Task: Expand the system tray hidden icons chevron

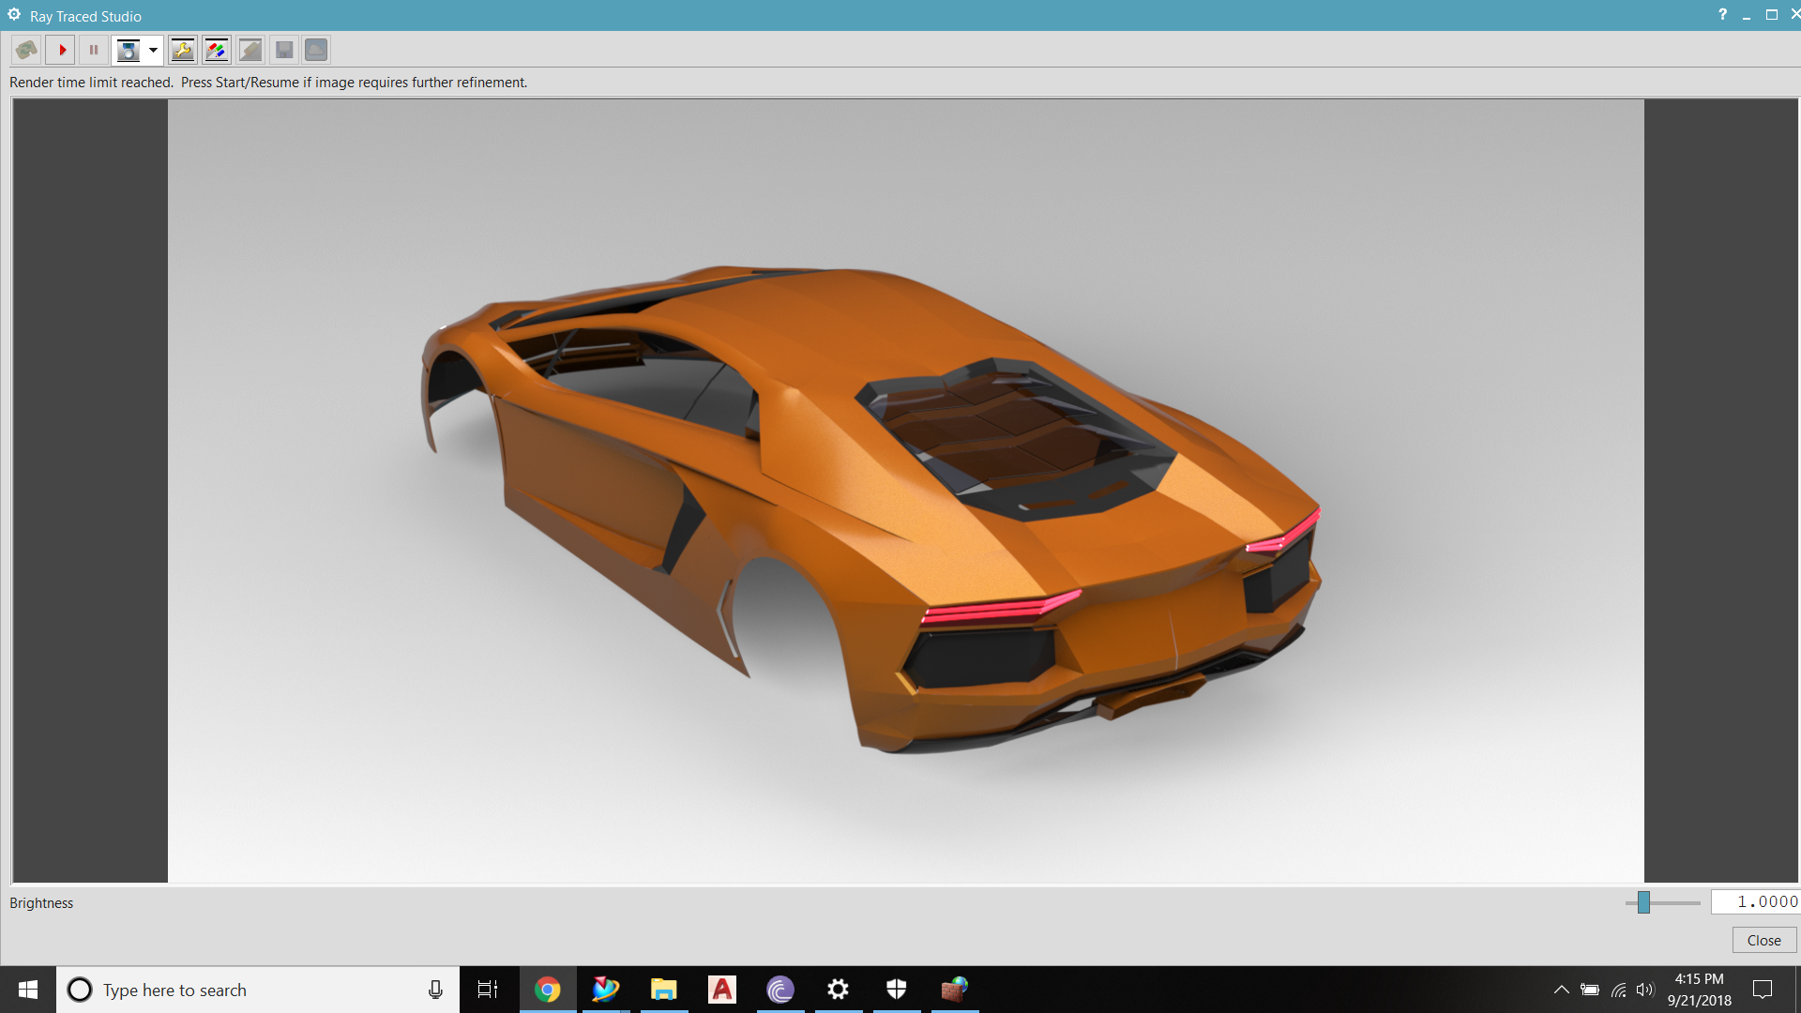Action: (1561, 990)
